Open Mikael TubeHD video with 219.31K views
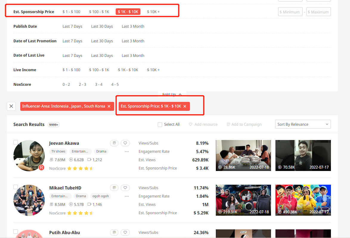Image resolution: width=350 pixels, height=238 pixels. pyautogui.click(x=243, y=200)
